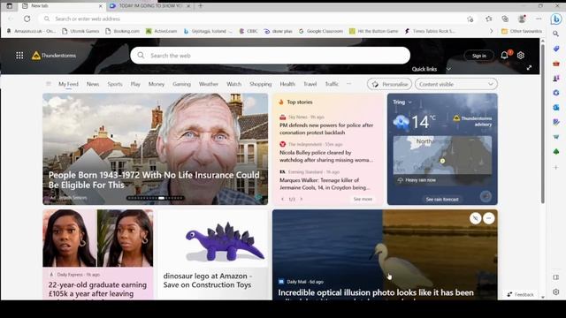Select the Sports tab
Viewport: 566px width, 318px height.
[x=115, y=84]
